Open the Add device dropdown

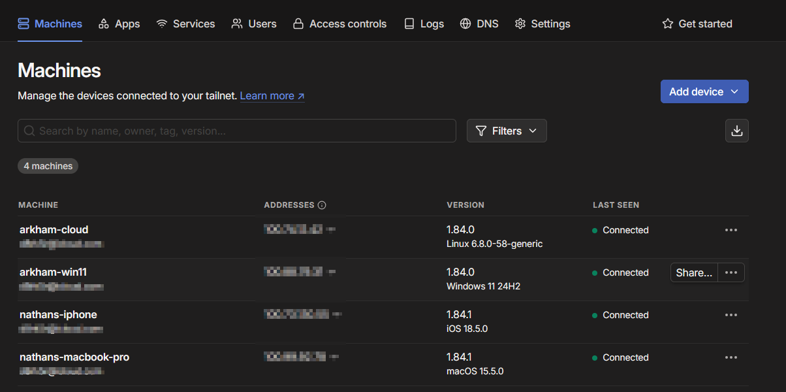click(704, 91)
